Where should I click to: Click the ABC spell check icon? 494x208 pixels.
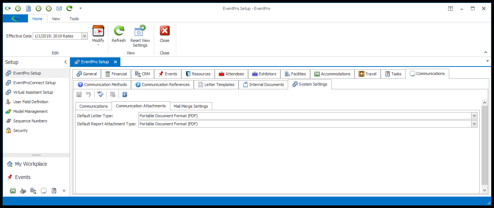click(x=100, y=94)
